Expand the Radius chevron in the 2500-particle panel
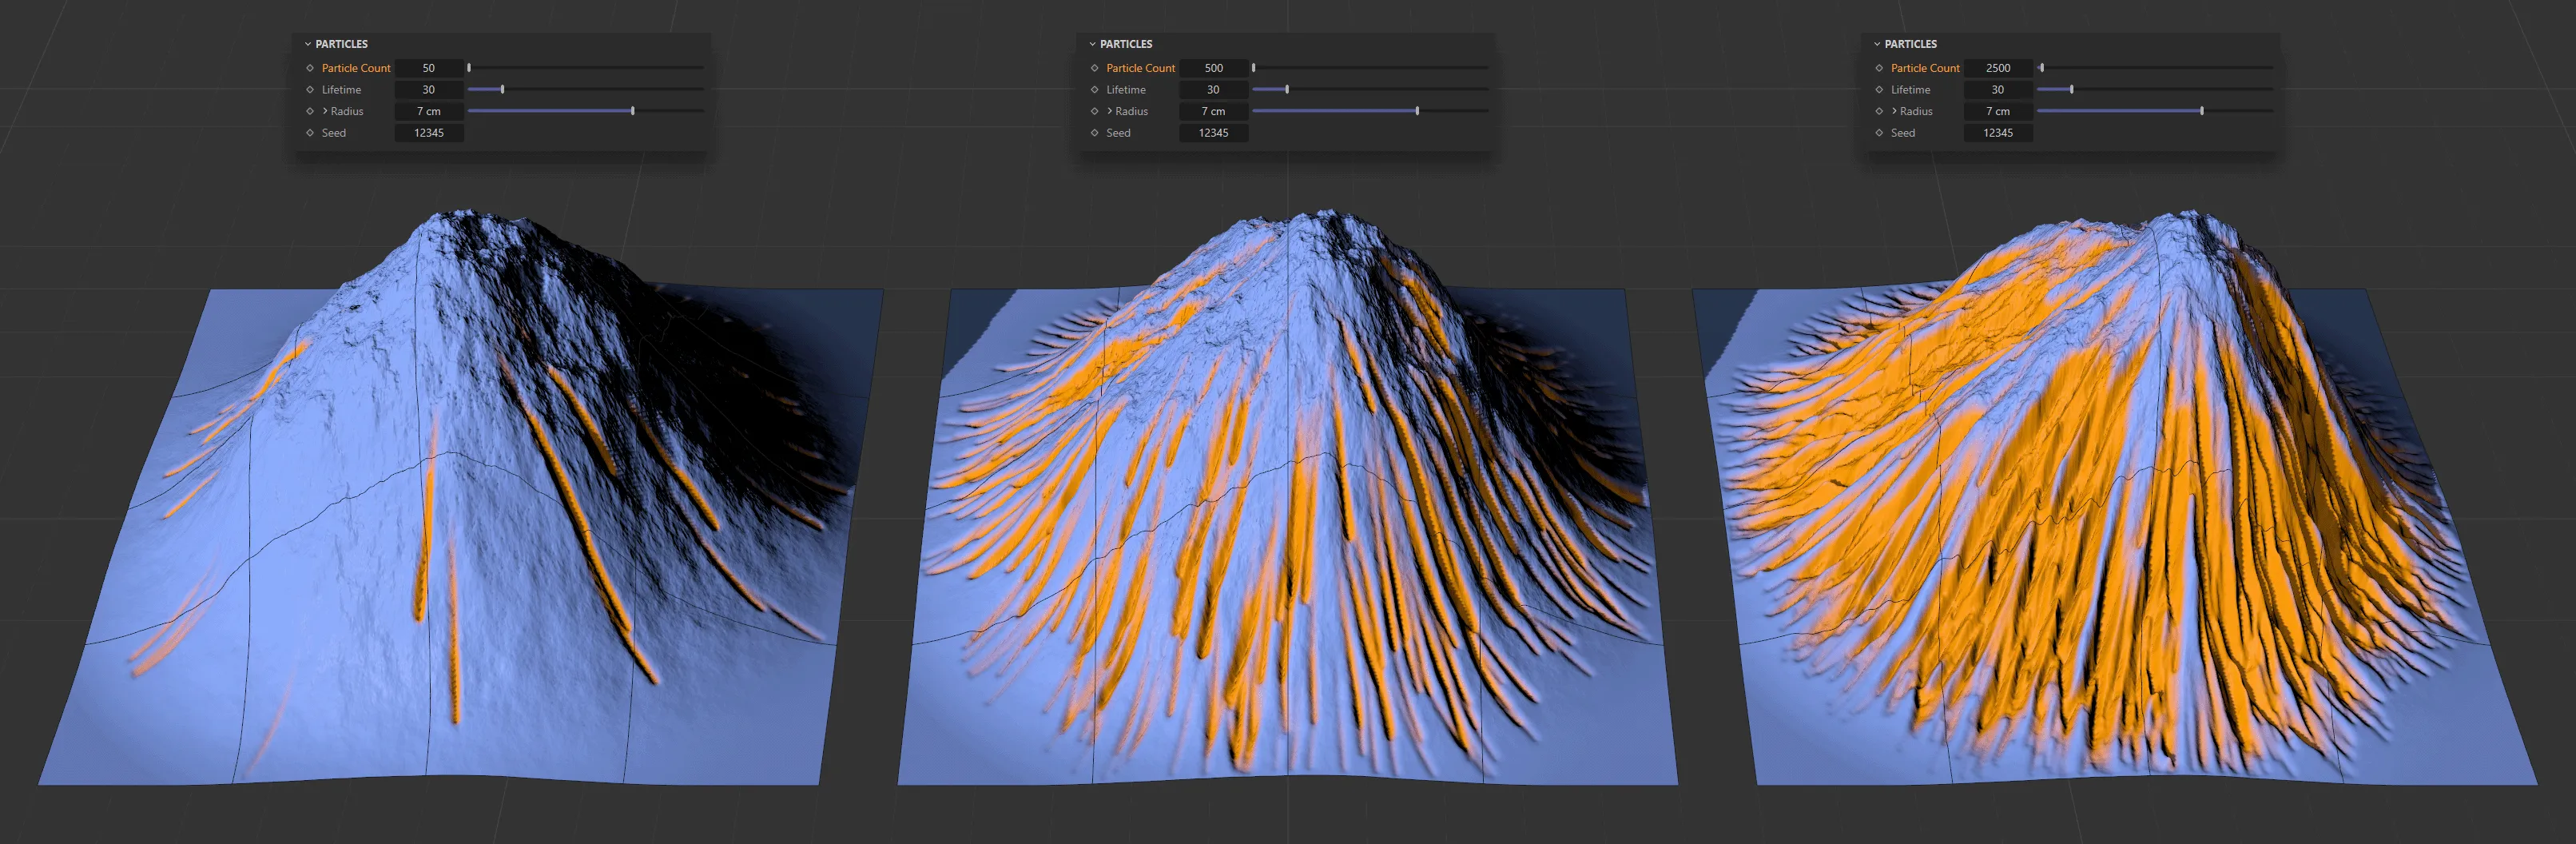Screen dimensions: 2576x844 coord(1894,111)
